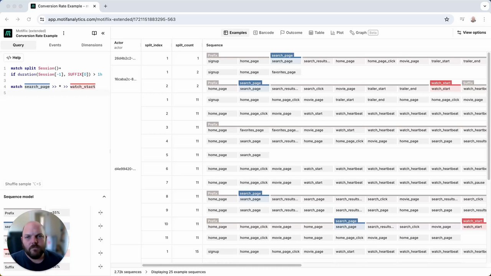Select actor 16caba2c cell
Image resolution: width=491 pixels, height=276 pixels.
[x=125, y=79]
